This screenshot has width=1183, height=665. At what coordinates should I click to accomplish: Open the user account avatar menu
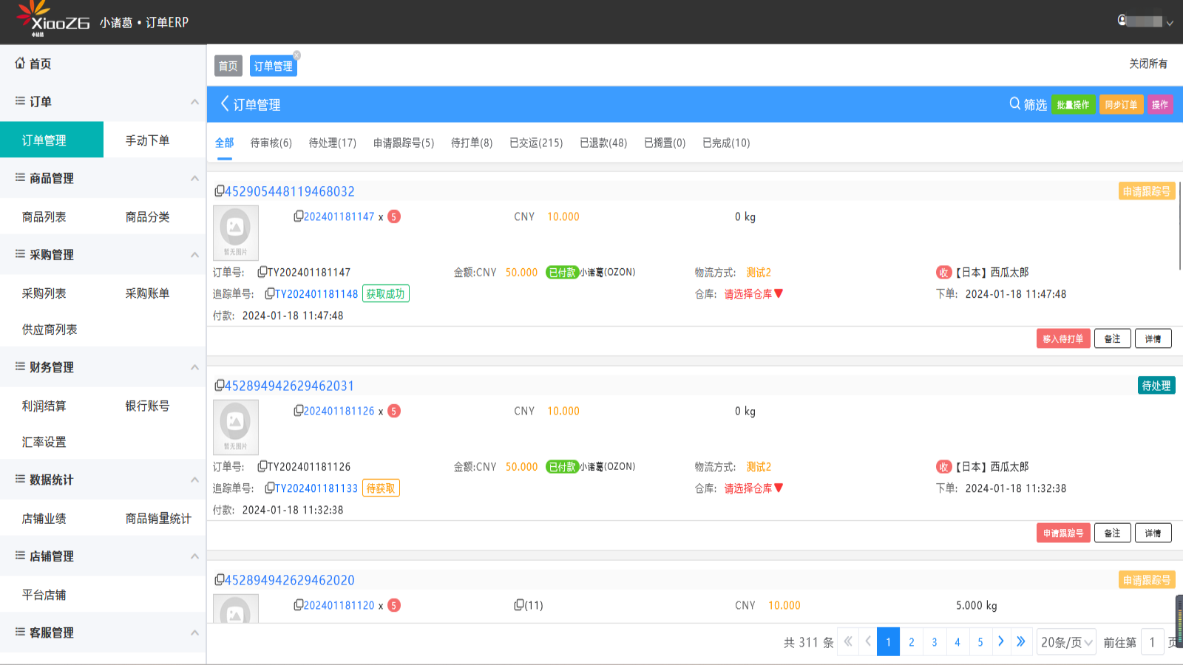1122,21
